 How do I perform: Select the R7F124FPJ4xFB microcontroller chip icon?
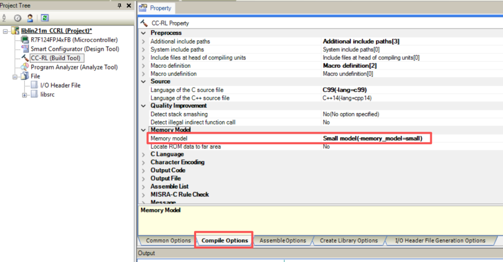point(25,40)
